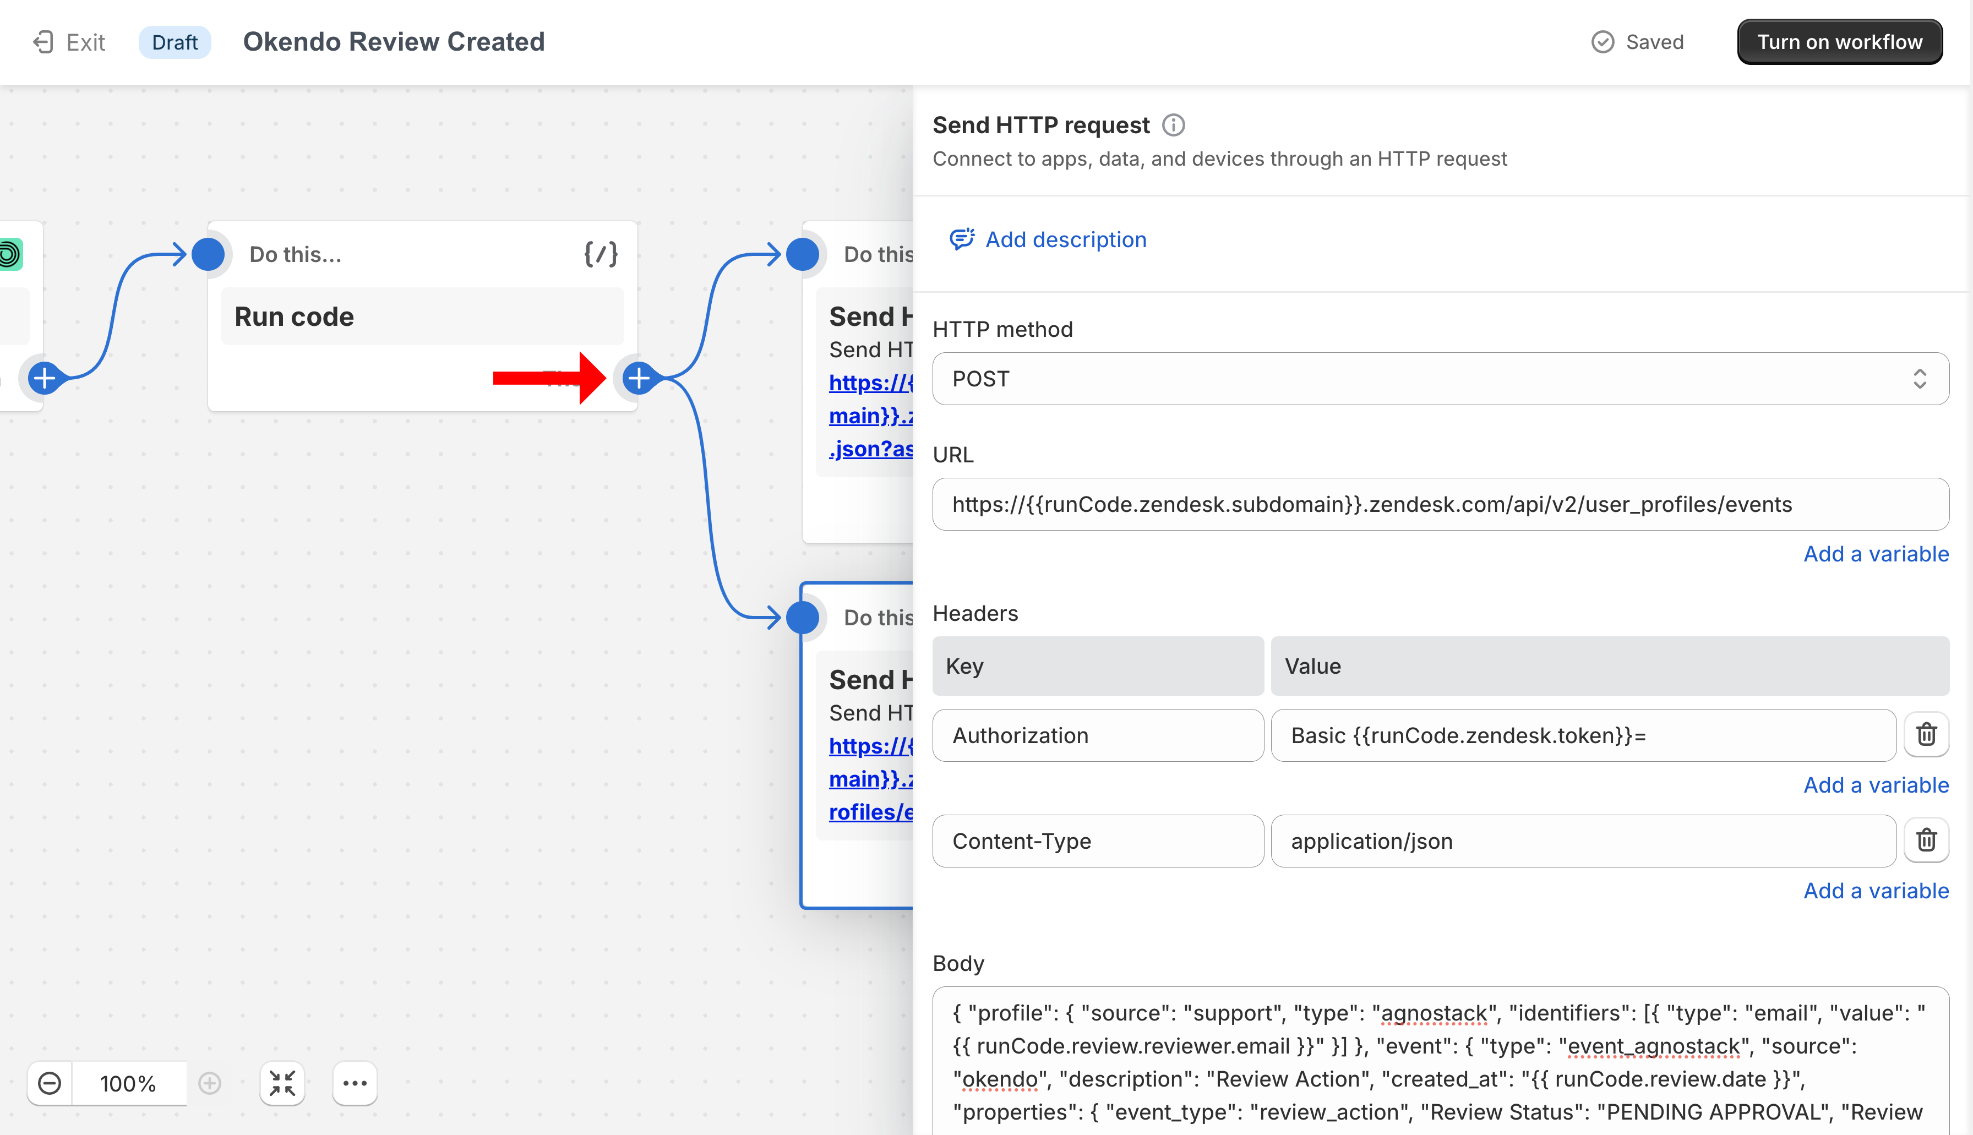Click the Draft status badge
The width and height of the screenshot is (1973, 1135).
tap(175, 42)
